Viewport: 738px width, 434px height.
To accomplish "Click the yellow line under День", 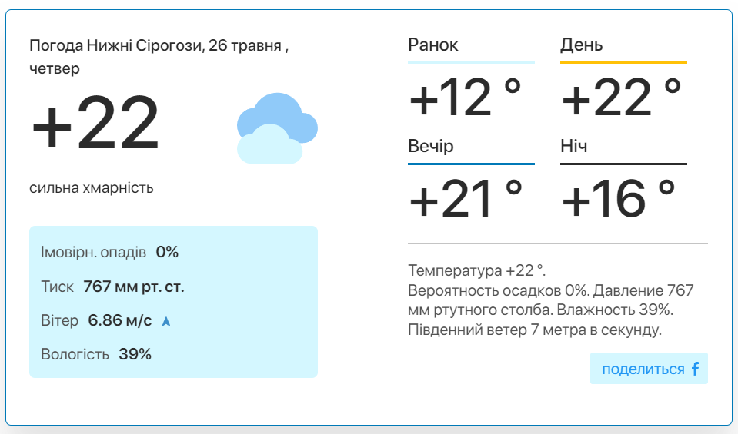I will point(623,62).
